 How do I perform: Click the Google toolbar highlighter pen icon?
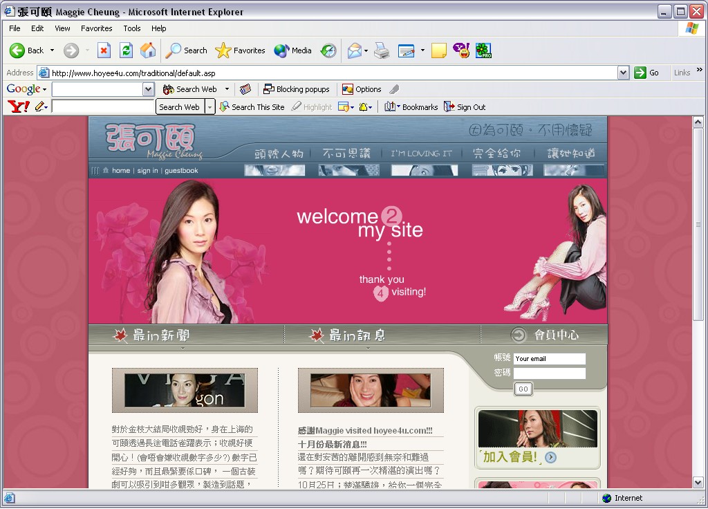click(394, 89)
